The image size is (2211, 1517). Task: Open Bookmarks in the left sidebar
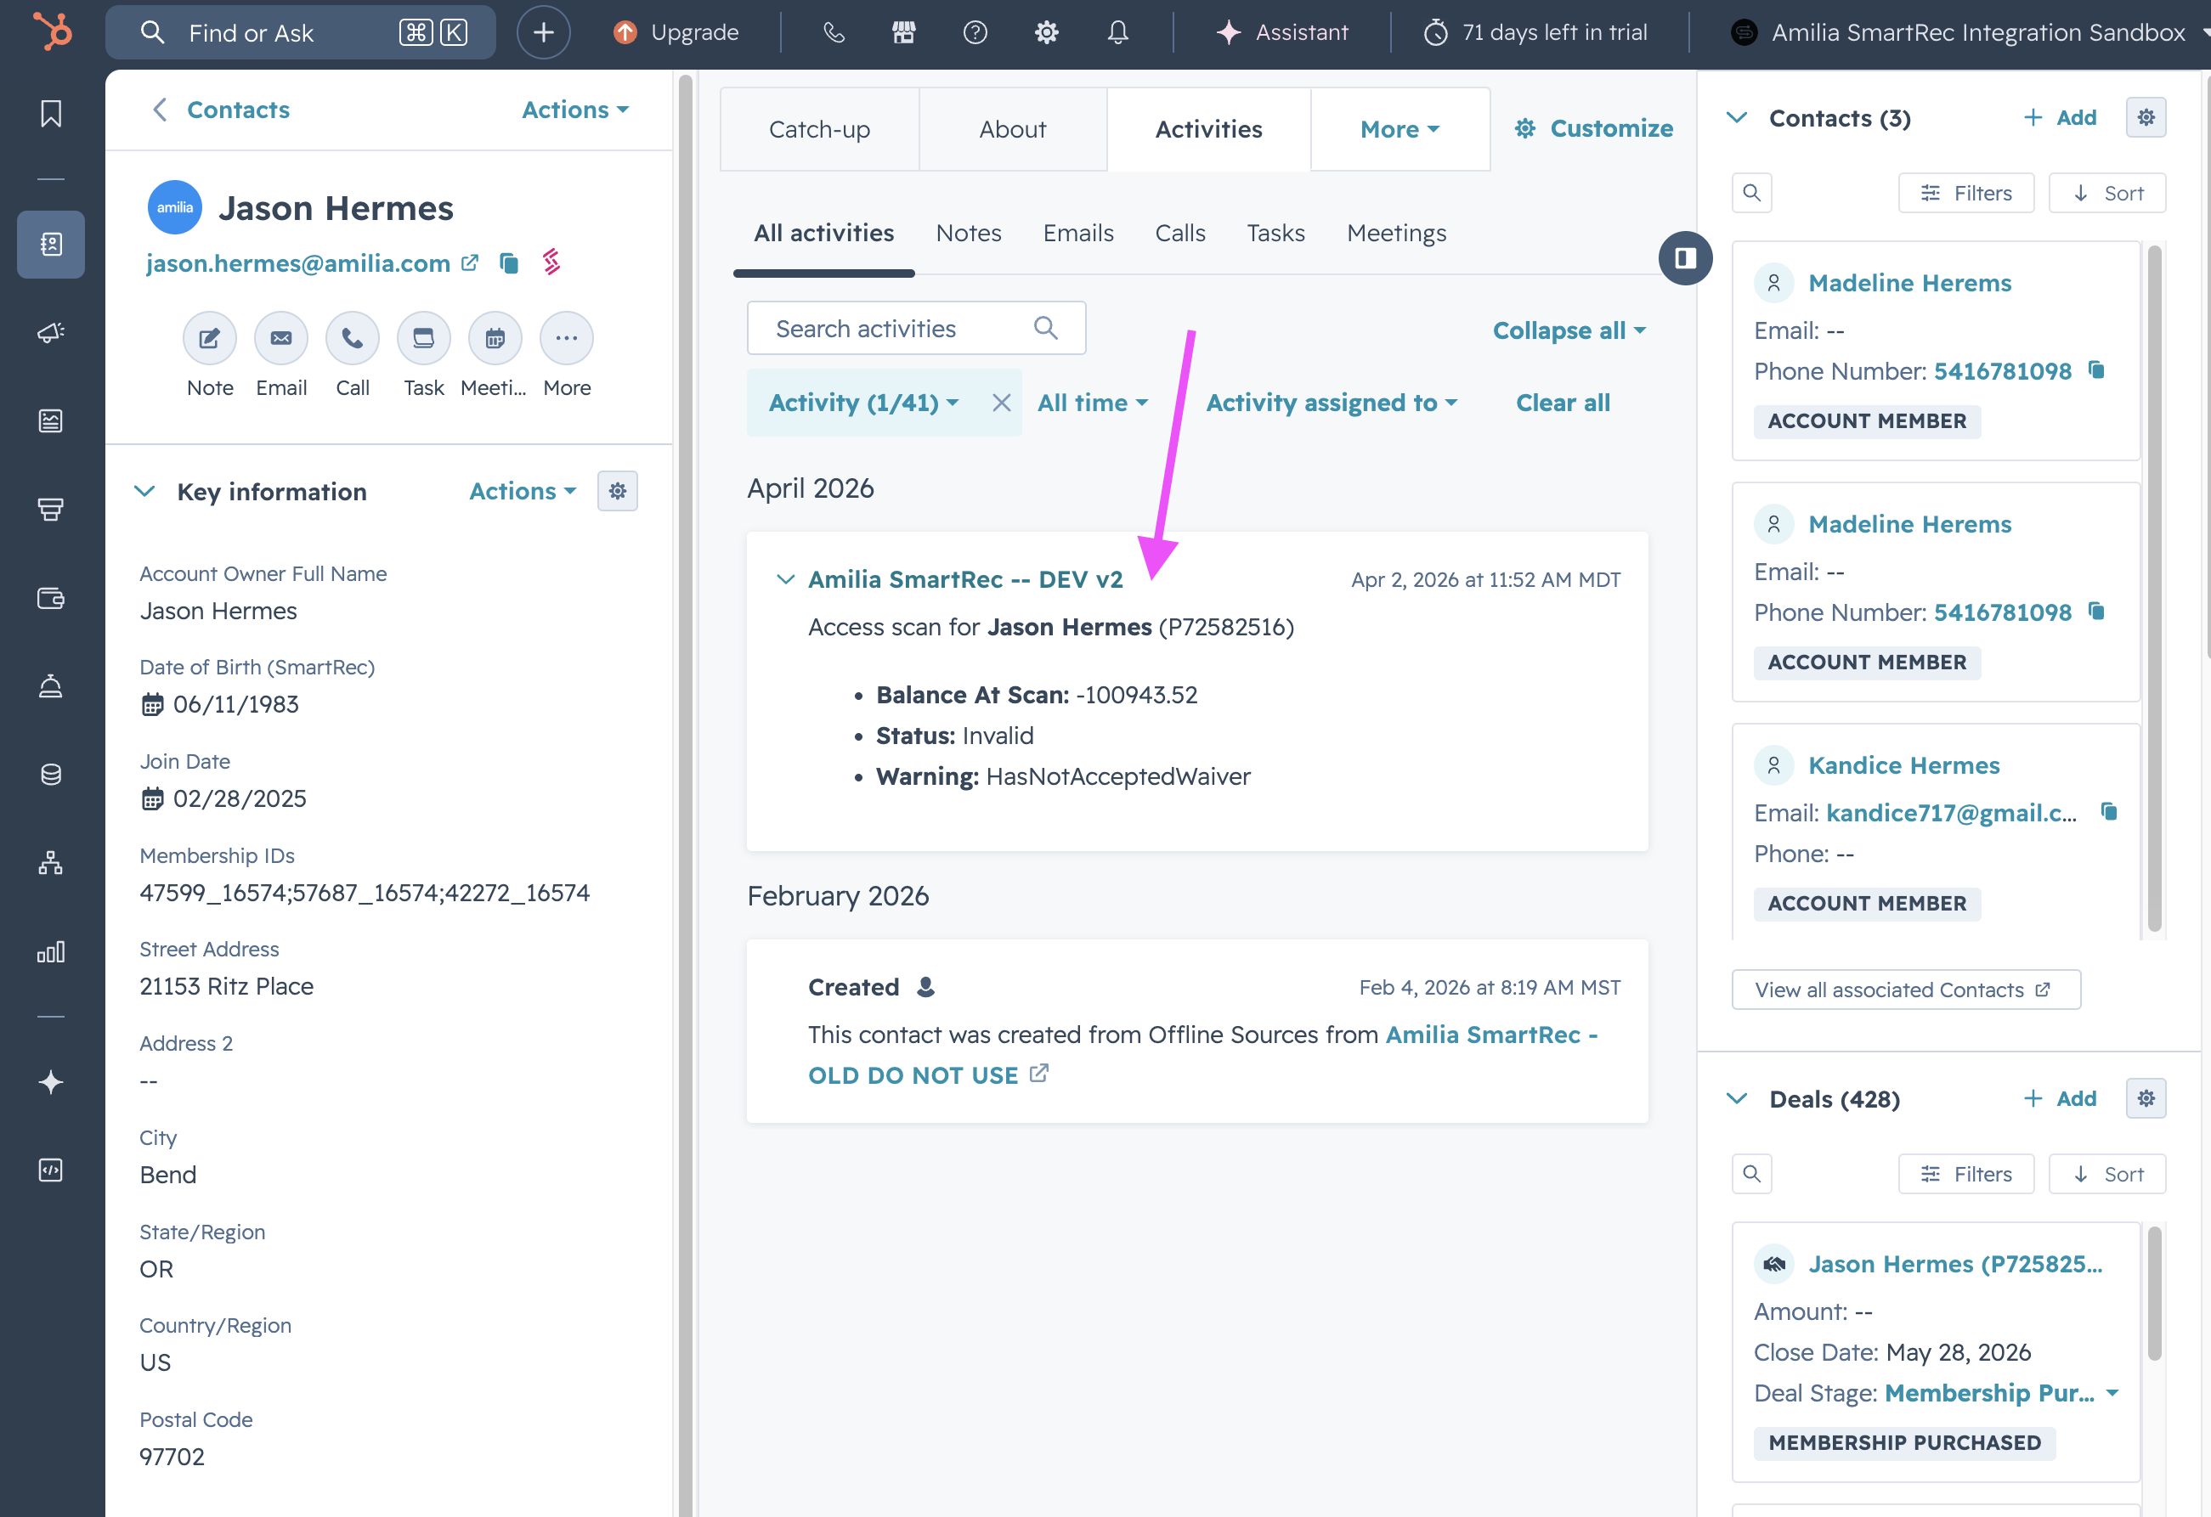click(x=50, y=114)
